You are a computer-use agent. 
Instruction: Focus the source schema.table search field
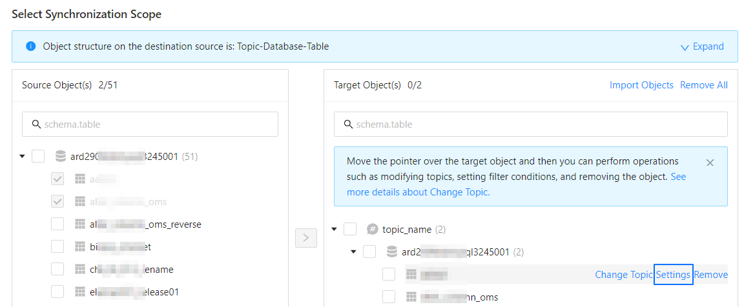[x=155, y=124]
